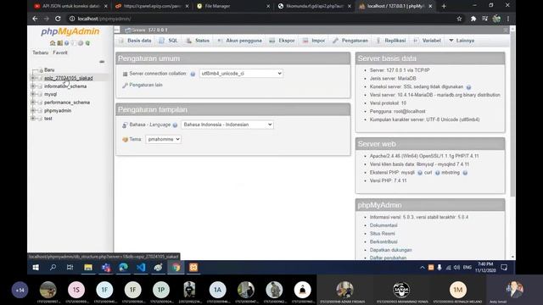Click the Pengaturan lain link
The height and width of the screenshot is (305, 543).
[146, 85]
